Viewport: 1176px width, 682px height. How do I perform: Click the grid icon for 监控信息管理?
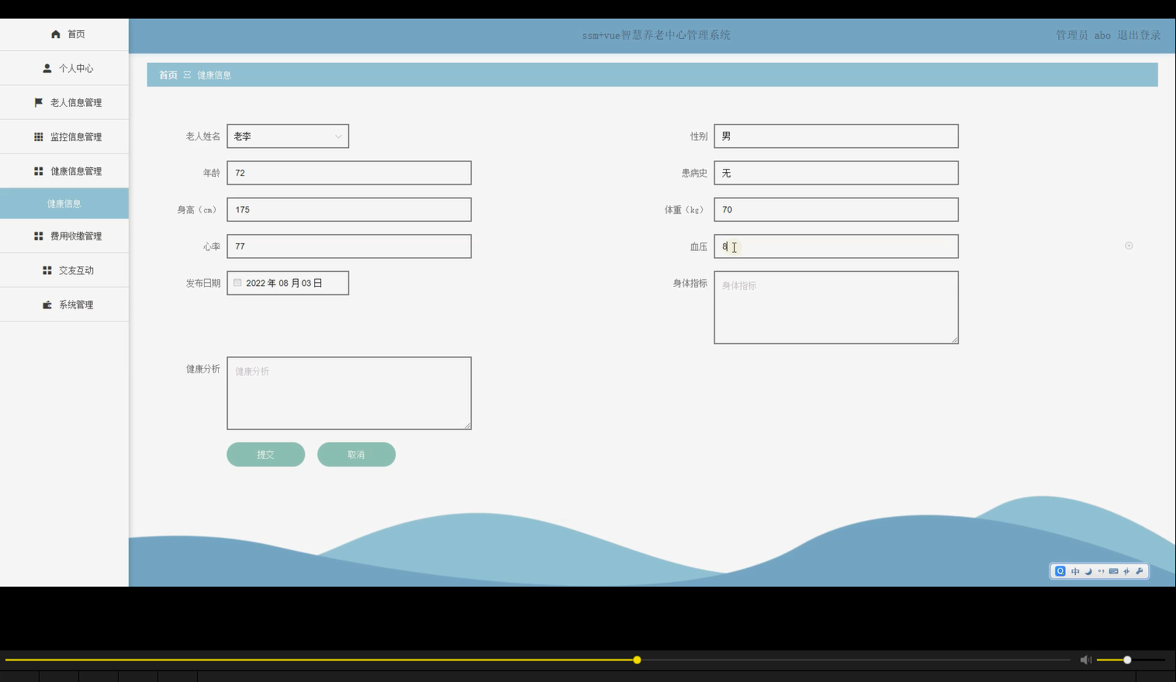[x=38, y=136]
